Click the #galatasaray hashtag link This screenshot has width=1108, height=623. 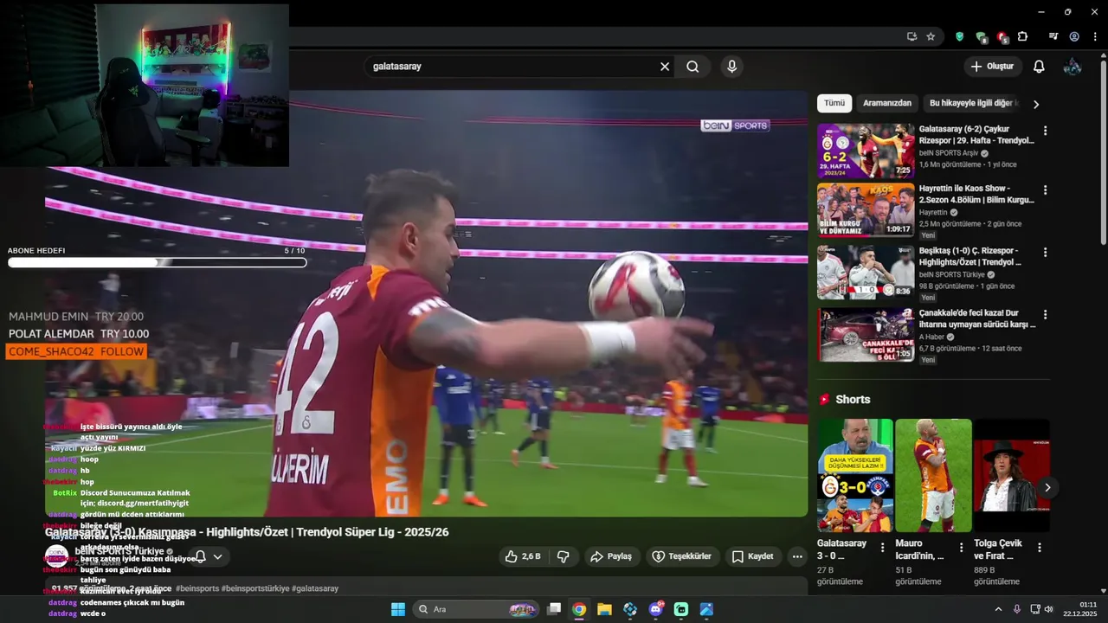click(x=315, y=588)
